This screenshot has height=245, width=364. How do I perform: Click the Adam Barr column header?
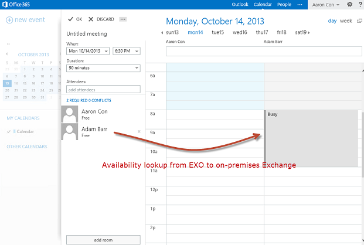(x=273, y=42)
